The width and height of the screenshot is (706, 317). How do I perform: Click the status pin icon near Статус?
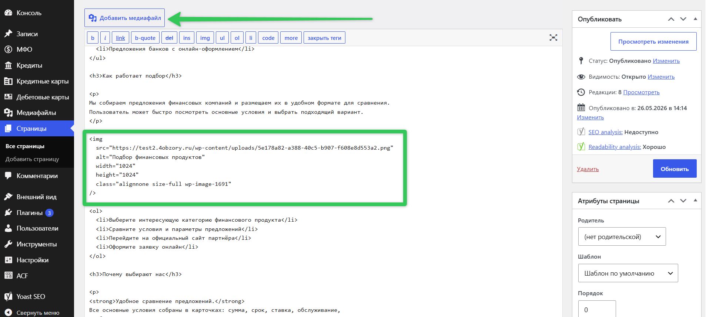(581, 61)
